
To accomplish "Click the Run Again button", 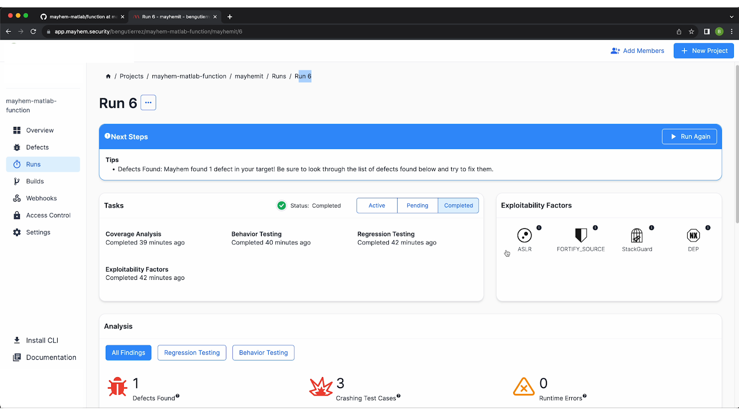I will 690,136.
